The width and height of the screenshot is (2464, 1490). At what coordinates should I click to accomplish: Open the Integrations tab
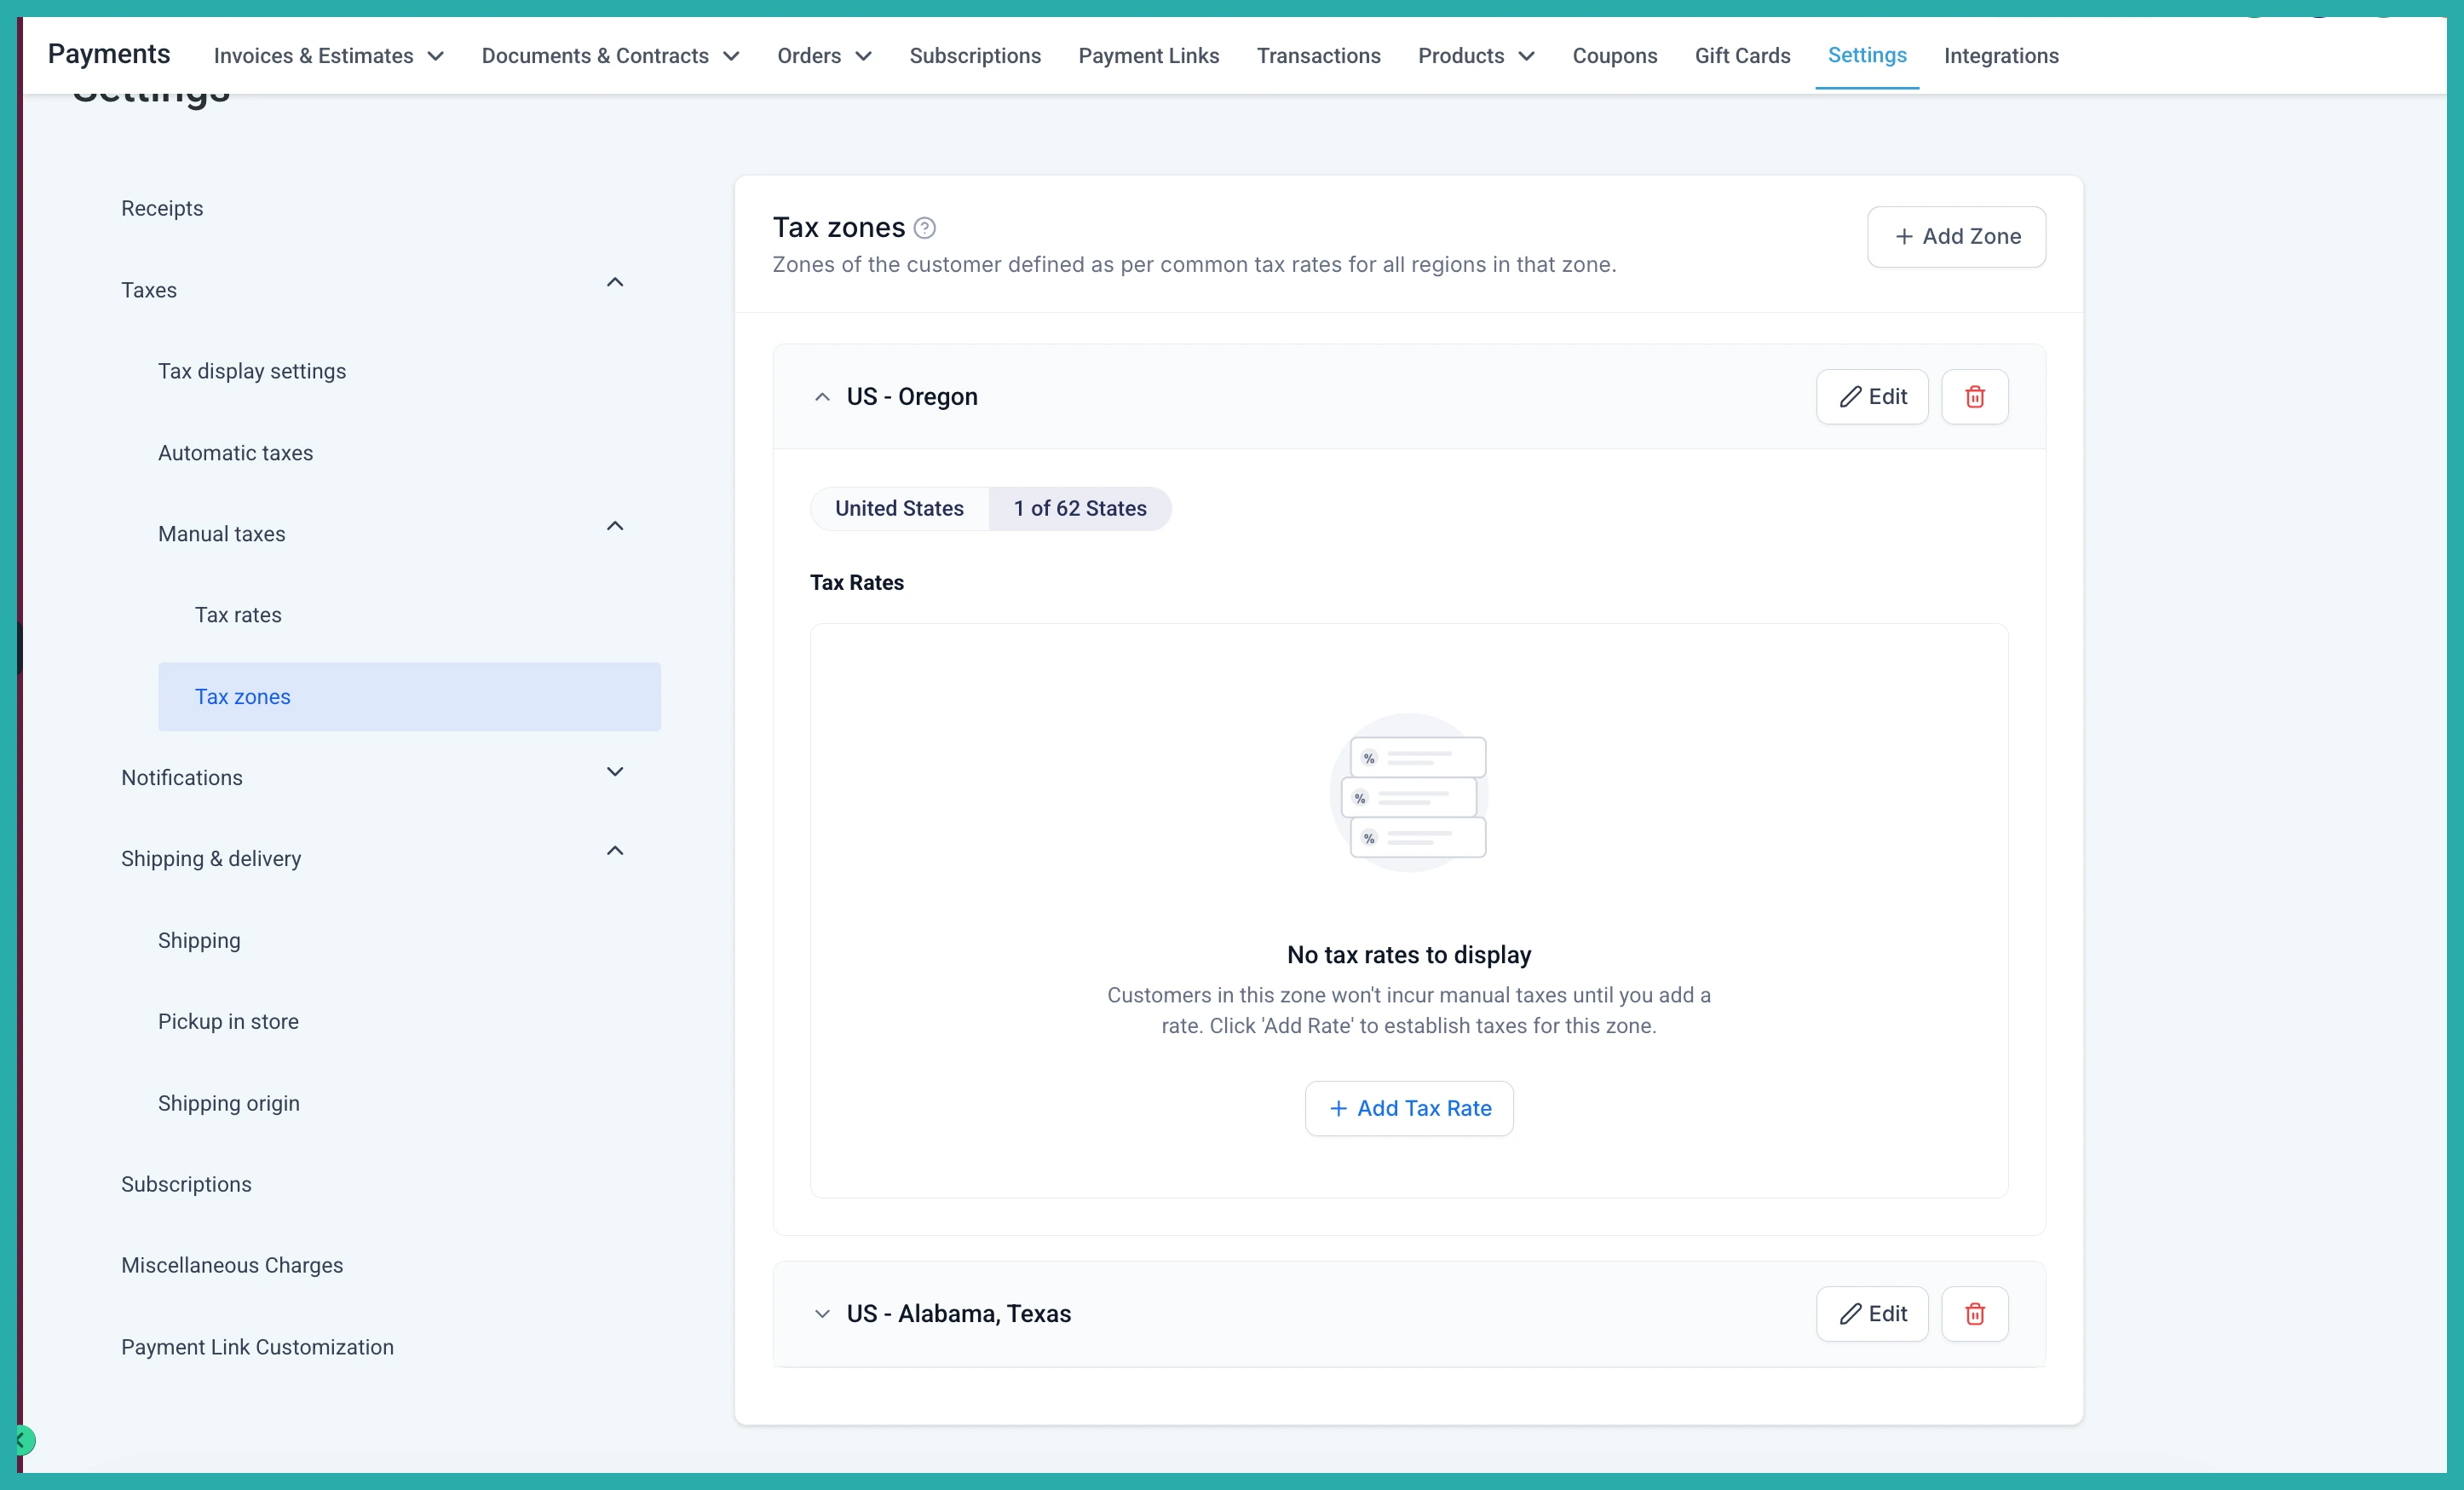click(2001, 56)
